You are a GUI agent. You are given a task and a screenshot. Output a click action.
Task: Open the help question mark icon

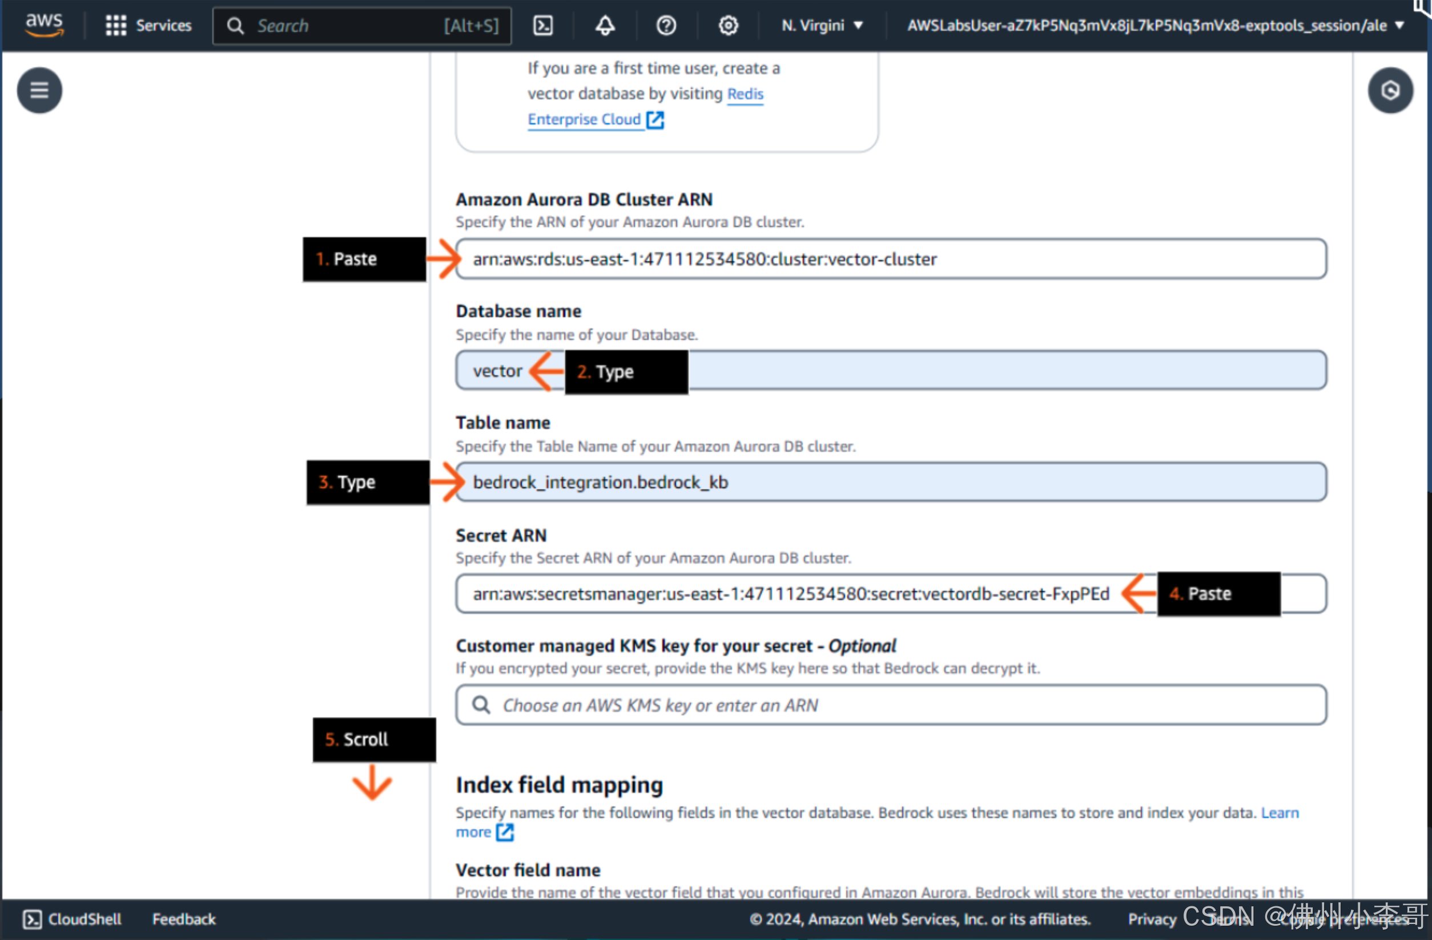(x=666, y=25)
